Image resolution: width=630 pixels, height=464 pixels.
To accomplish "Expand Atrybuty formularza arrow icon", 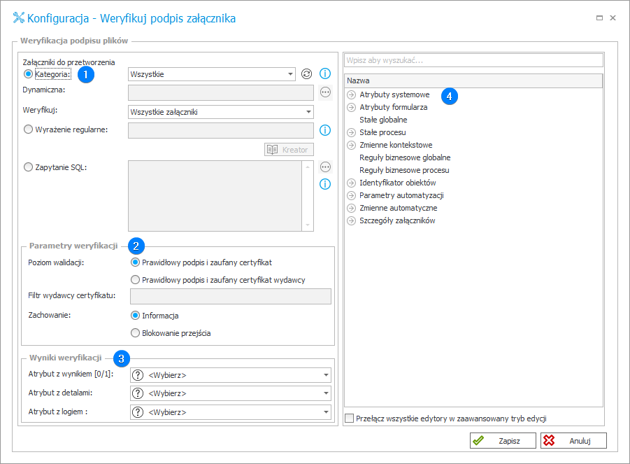I will pyautogui.click(x=352, y=107).
